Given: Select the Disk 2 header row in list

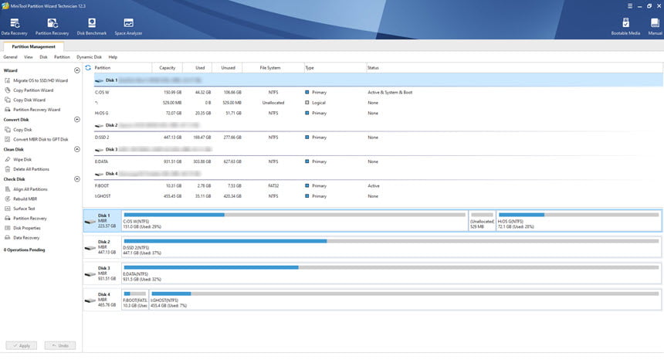Looking at the screenshot, I should click(x=378, y=125).
